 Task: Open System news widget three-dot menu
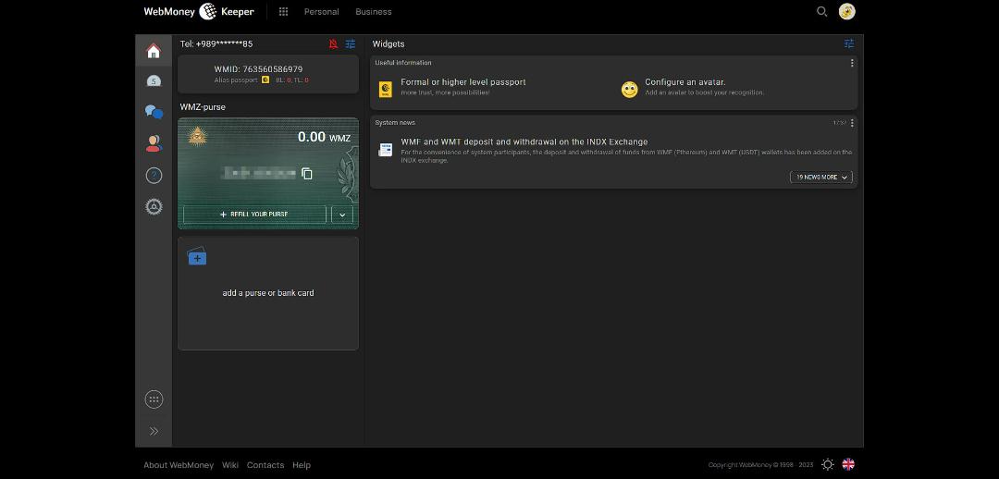tap(852, 122)
